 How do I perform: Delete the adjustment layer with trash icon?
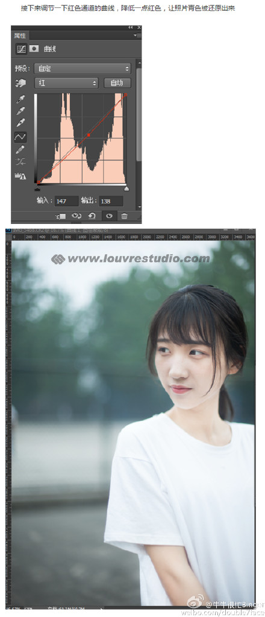pos(125,216)
